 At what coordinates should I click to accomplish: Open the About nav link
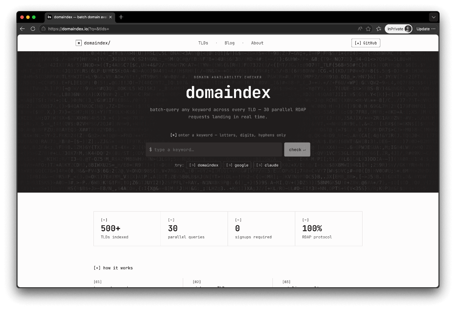point(257,43)
